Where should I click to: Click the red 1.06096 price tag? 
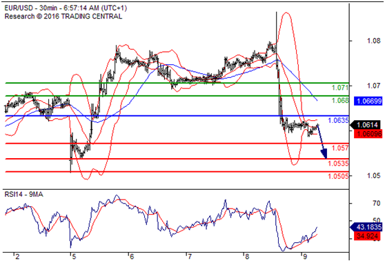click(x=368, y=134)
